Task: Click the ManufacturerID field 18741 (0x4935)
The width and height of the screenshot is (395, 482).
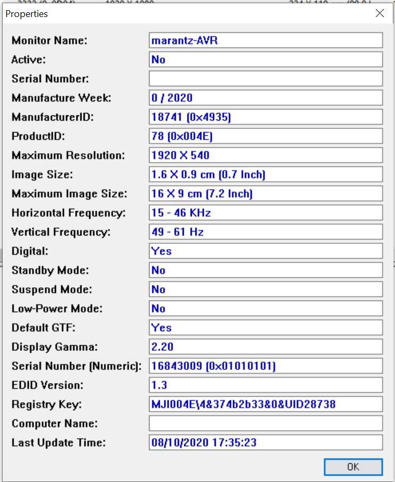Action: [x=266, y=117]
